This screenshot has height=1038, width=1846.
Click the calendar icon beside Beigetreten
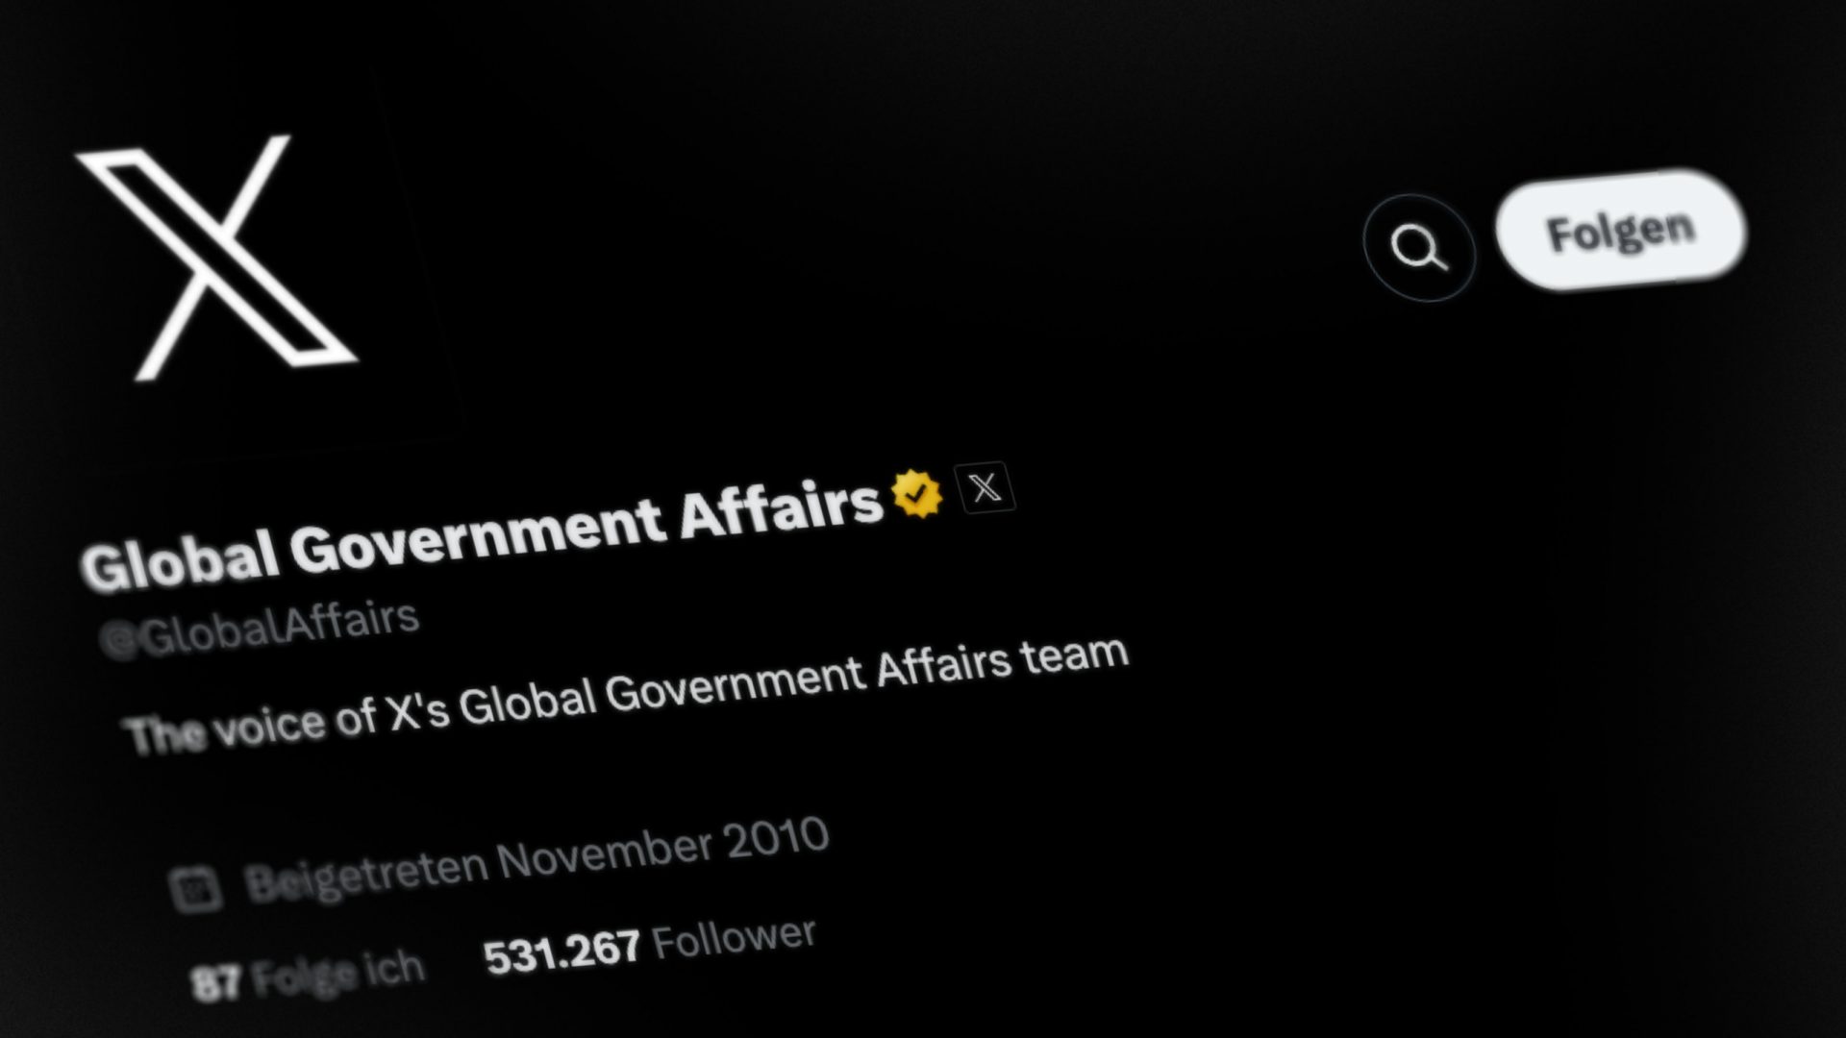(196, 887)
